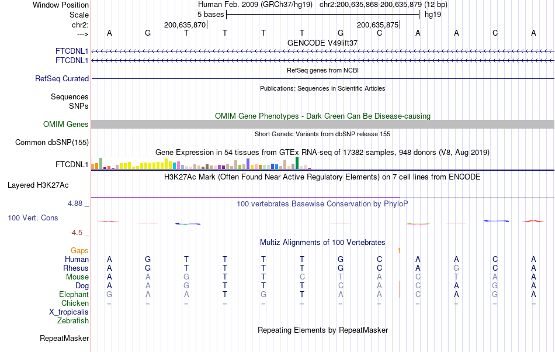555x352 pixels.
Task: Click the 4.88 upper PhyloP scale value
Action: [75, 203]
